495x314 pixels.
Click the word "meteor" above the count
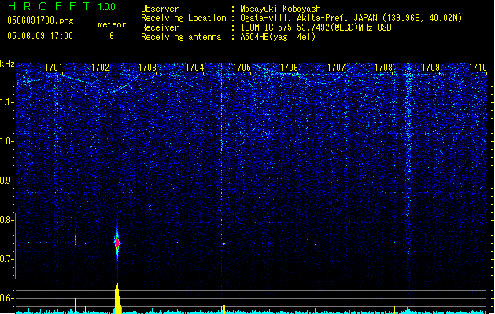tap(112, 24)
